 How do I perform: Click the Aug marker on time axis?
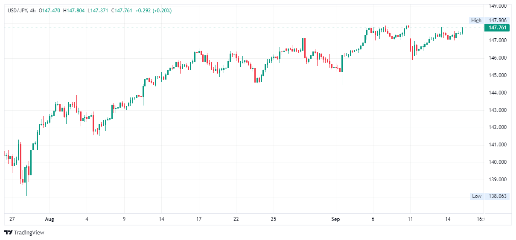click(x=50, y=219)
